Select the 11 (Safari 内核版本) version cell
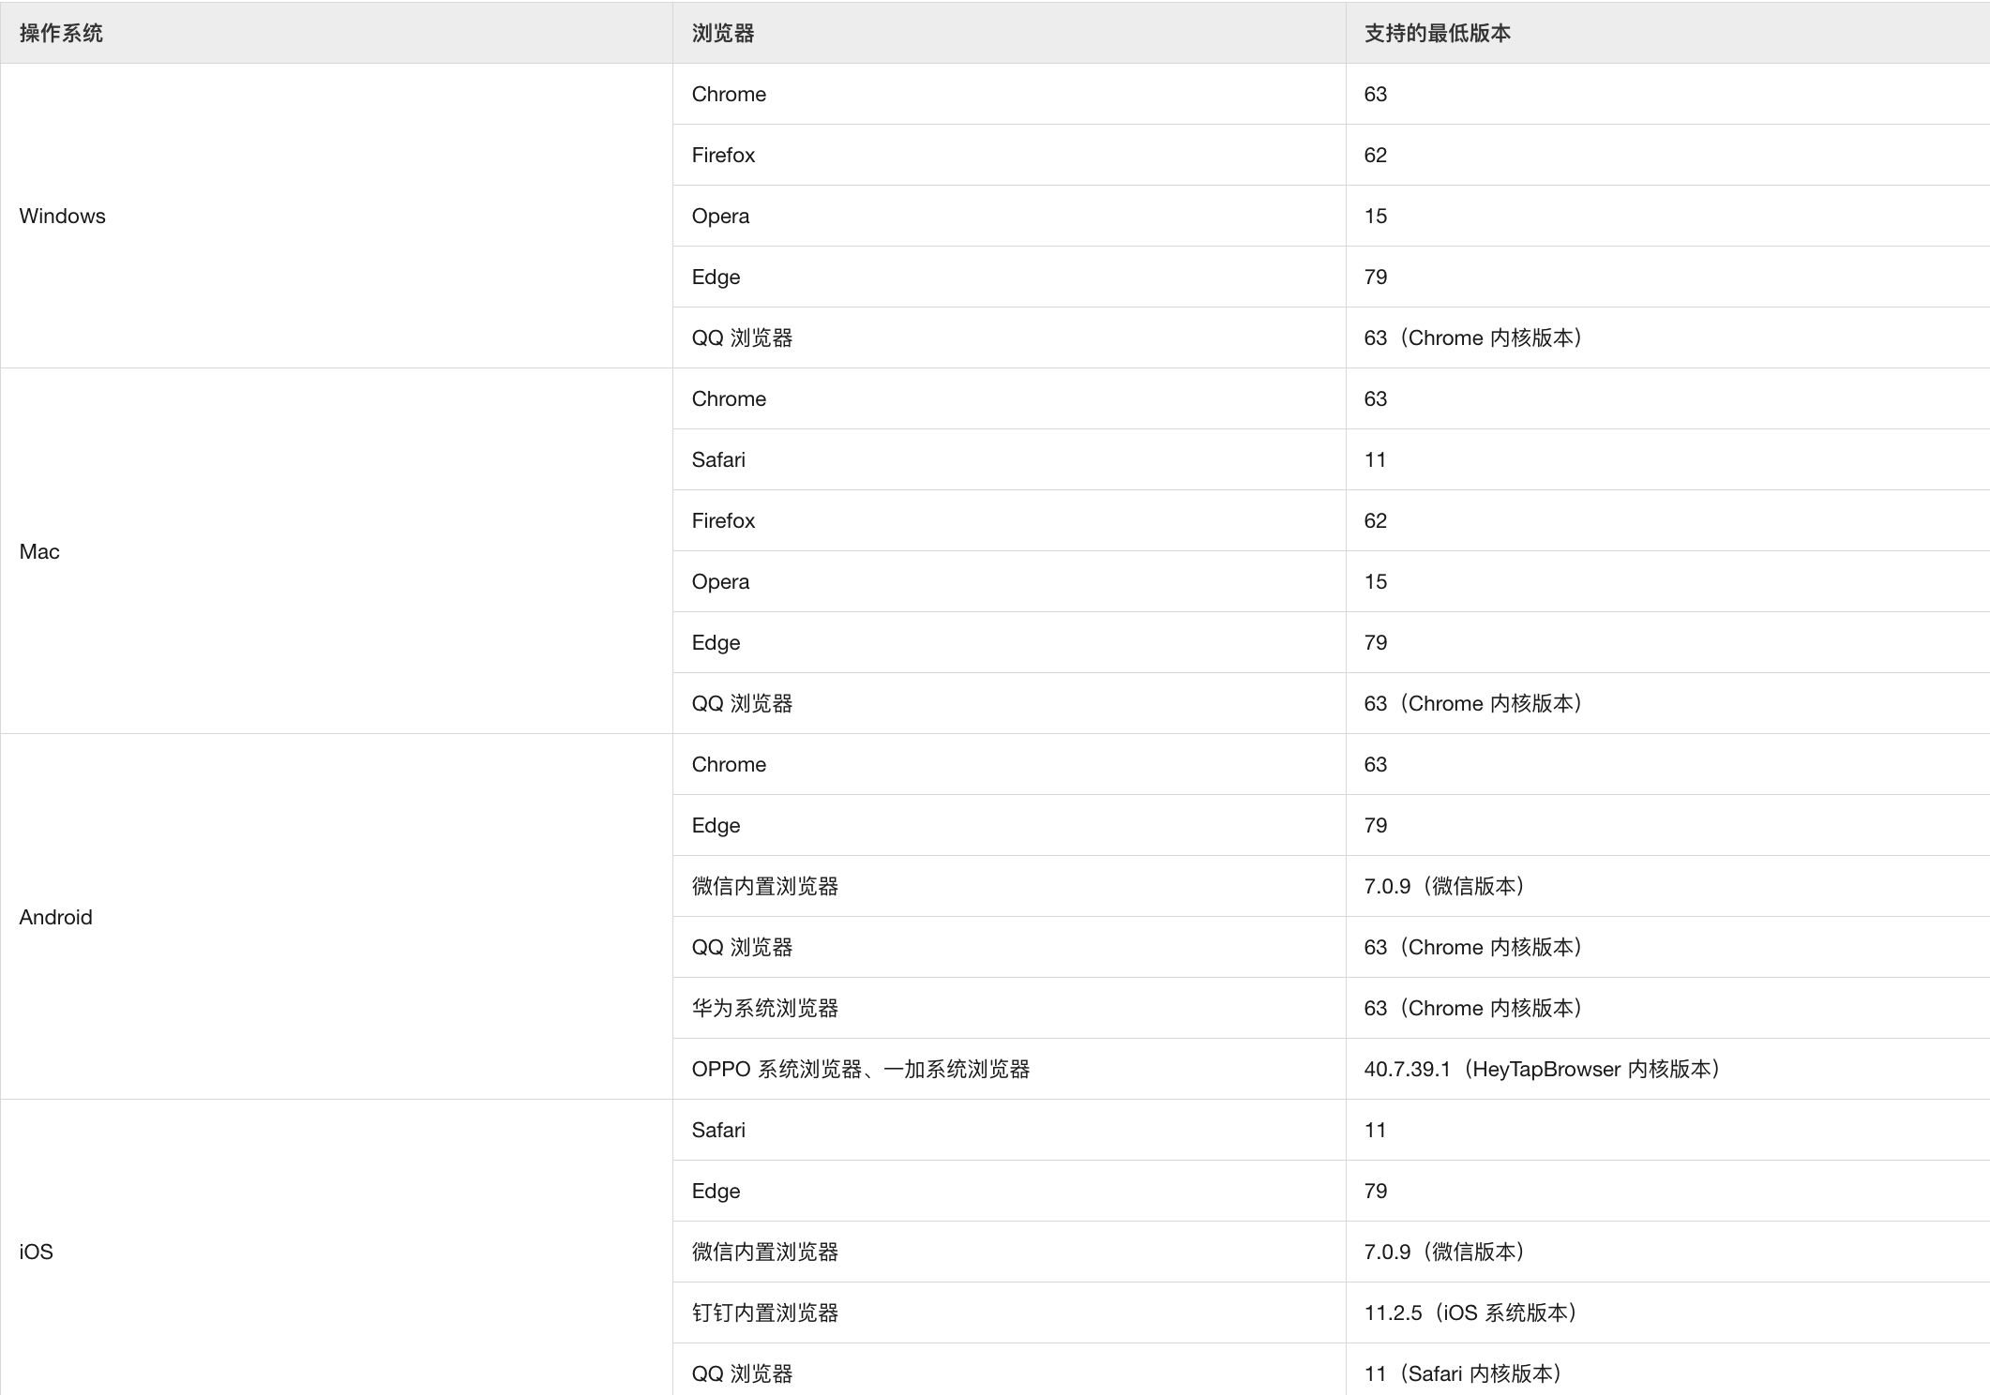Viewport: 1990px width, 1395px height. pos(1463,1373)
